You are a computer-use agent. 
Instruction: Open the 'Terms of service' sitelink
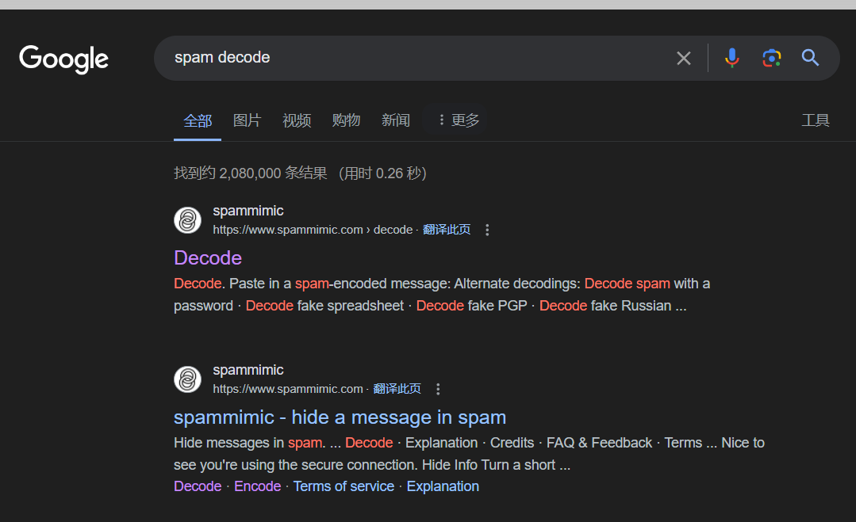(x=344, y=486)
